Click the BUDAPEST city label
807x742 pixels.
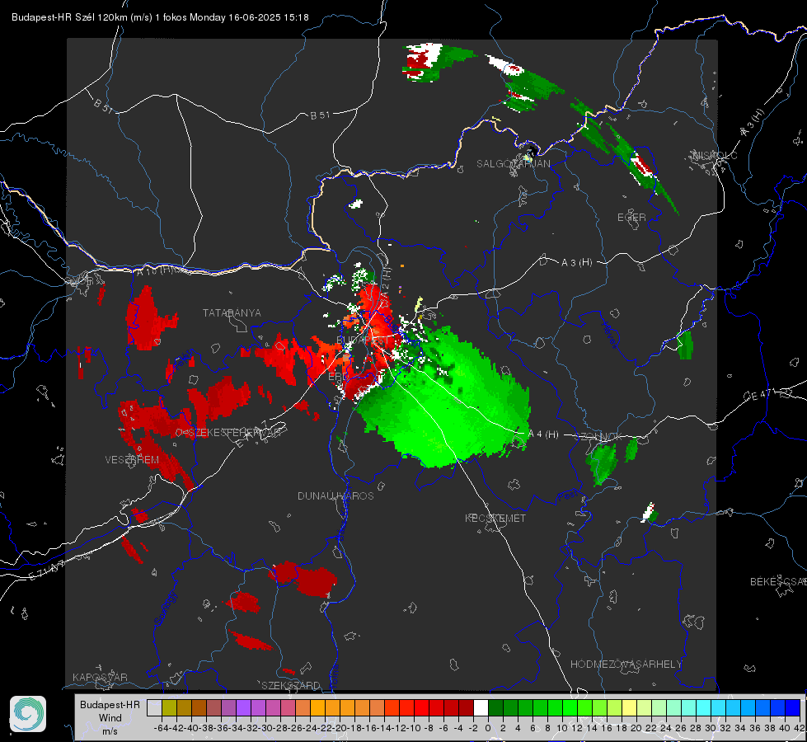tap(363, 340)
